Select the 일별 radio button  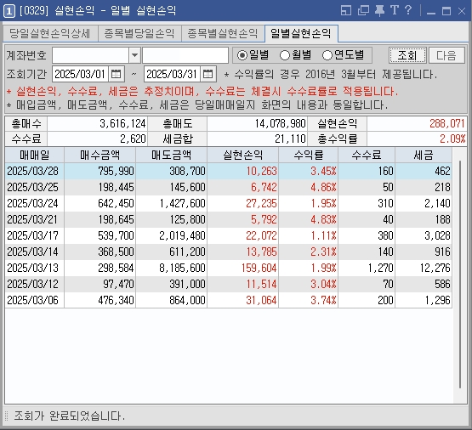point(242,55)
